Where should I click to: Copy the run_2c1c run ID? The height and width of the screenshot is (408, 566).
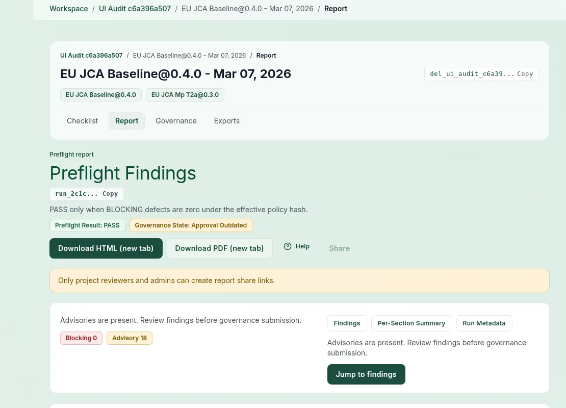[110, 194]
